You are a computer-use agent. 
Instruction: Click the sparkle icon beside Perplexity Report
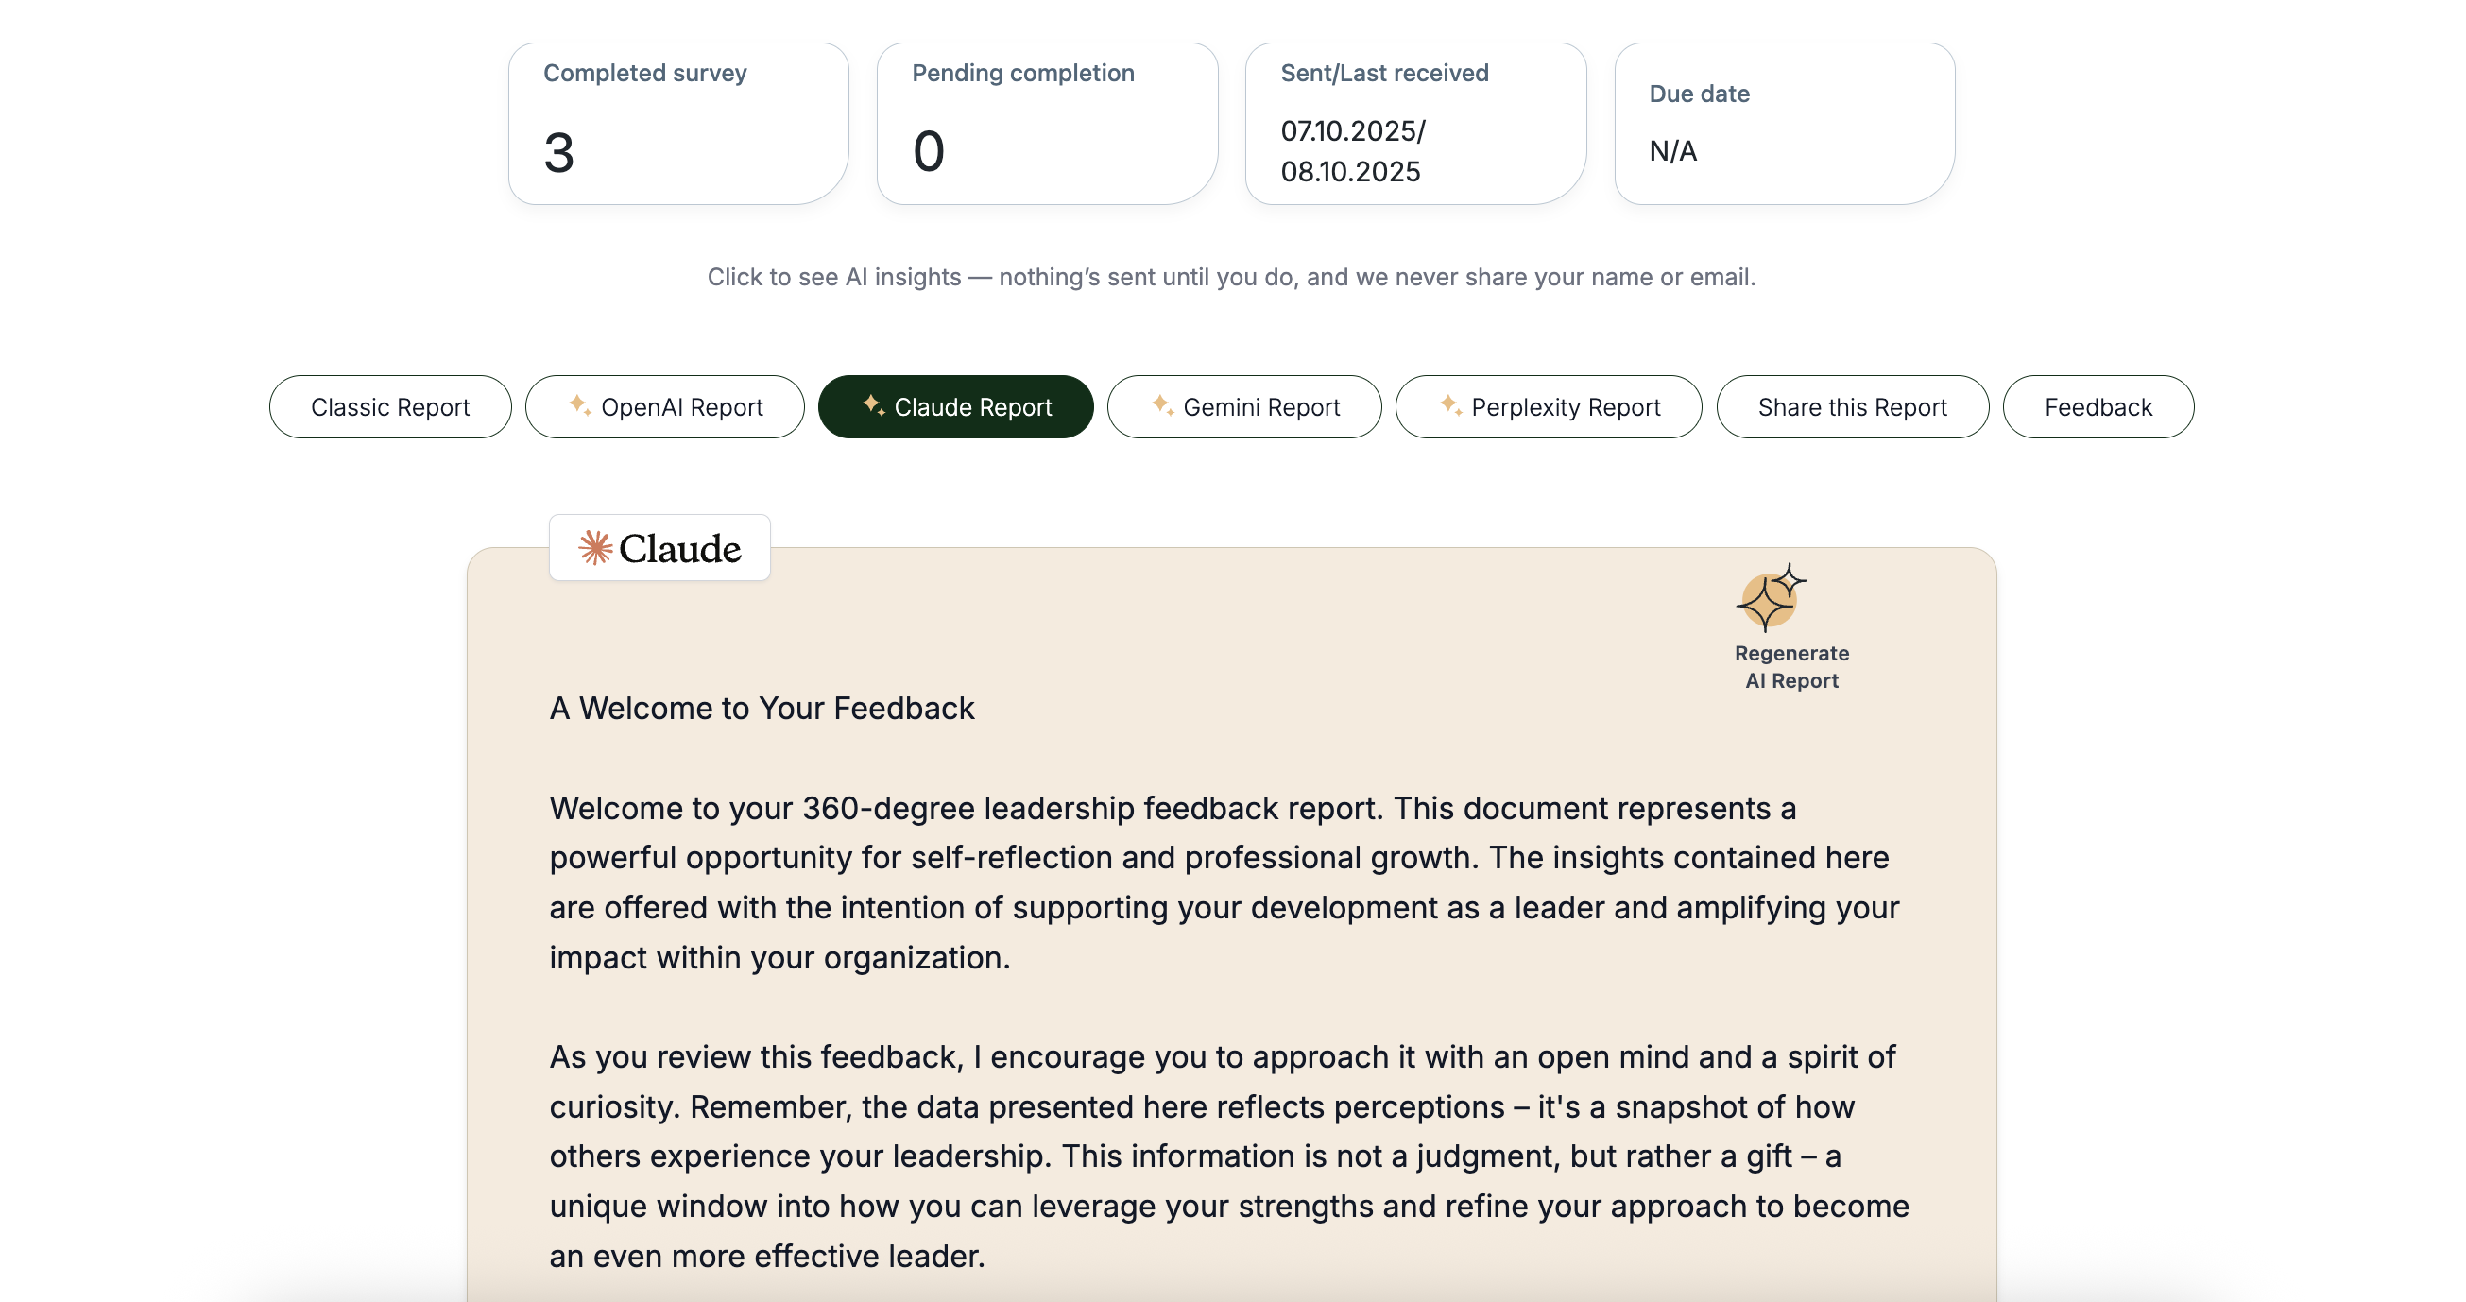coord(1450,405)
